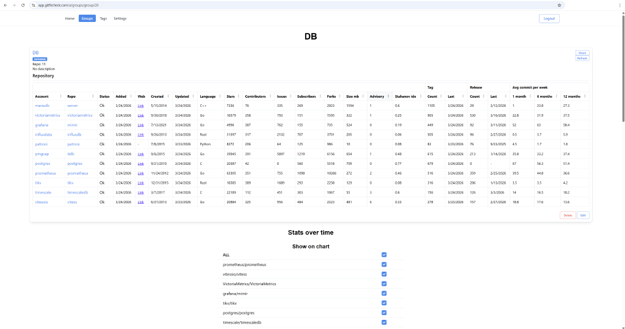Sort by Subscribers column sort icon
The width and height of the screenshot is (625, 329).
(320, 96)
